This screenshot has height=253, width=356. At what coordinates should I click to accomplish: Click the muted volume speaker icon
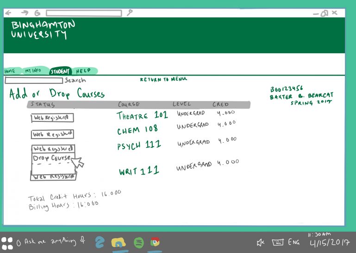[x=261, y=242]
